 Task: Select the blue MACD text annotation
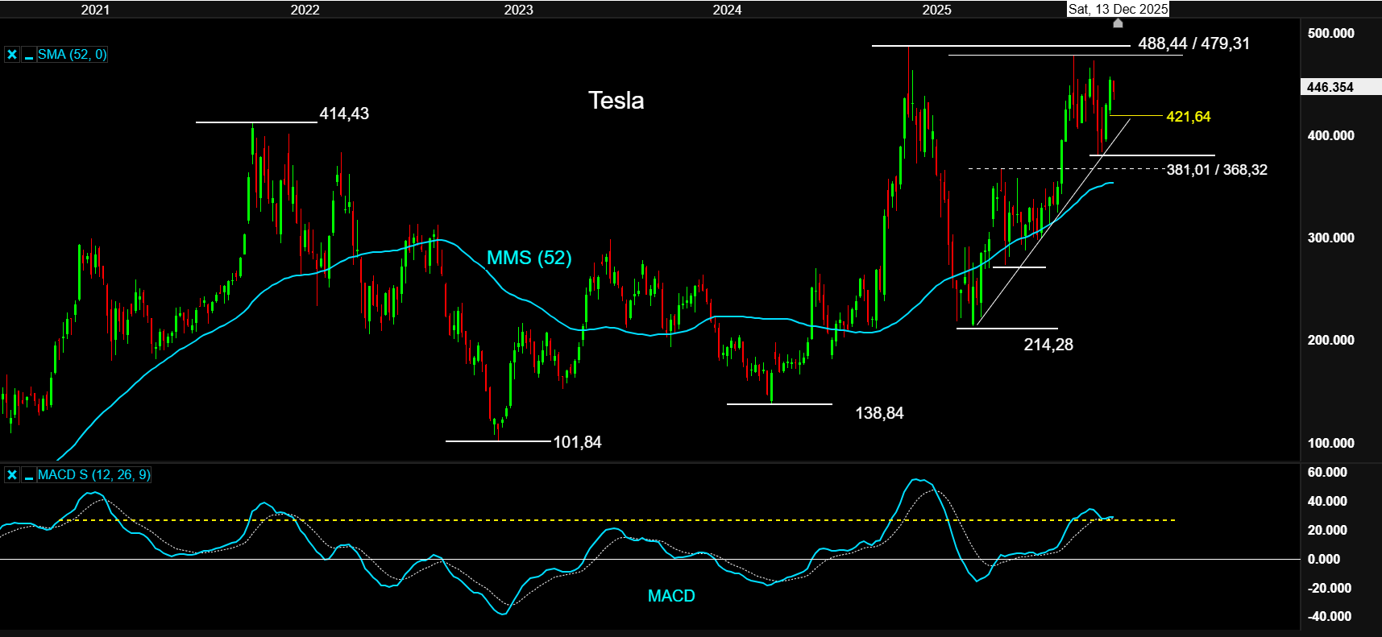coord(671,596)
